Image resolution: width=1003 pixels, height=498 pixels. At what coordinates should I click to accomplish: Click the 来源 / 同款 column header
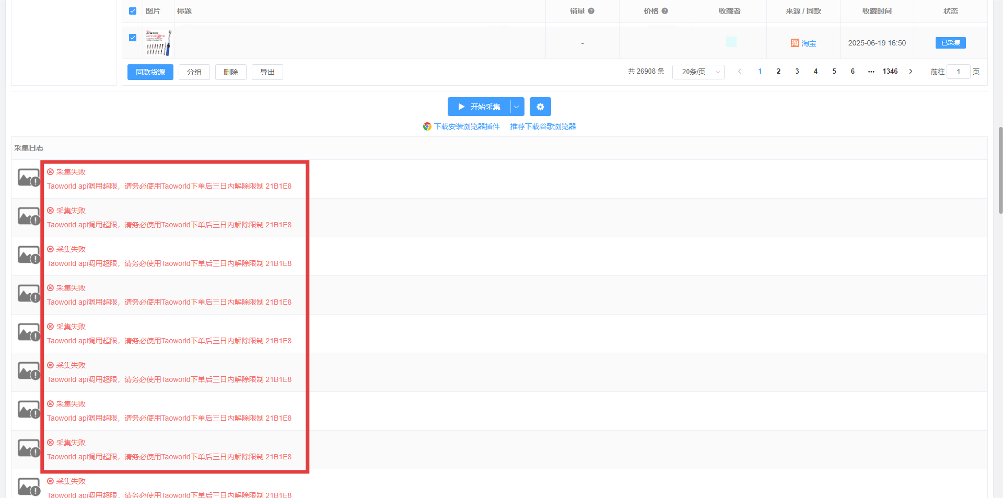point(803,11)
